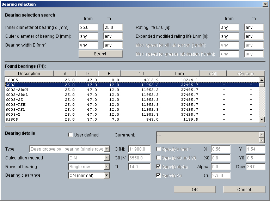Toggle the Specify Cu checkbox
The width and height of the screenshot is (270, 201).
[159, 175]
